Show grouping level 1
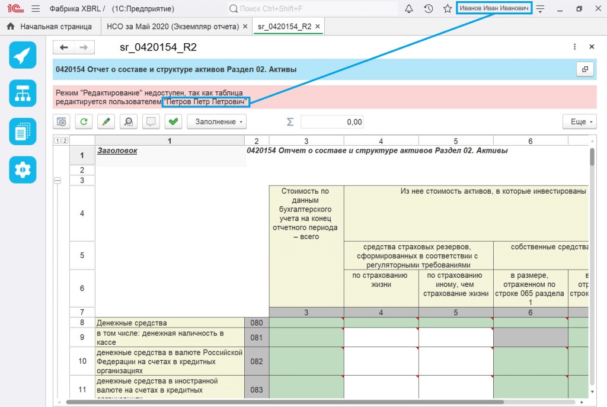Image resolution: width=607 pixels, height=407 pixels. (57, 140)
